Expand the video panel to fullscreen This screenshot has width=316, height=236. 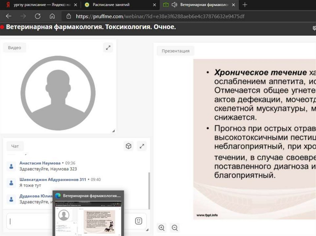coord(108,48)
